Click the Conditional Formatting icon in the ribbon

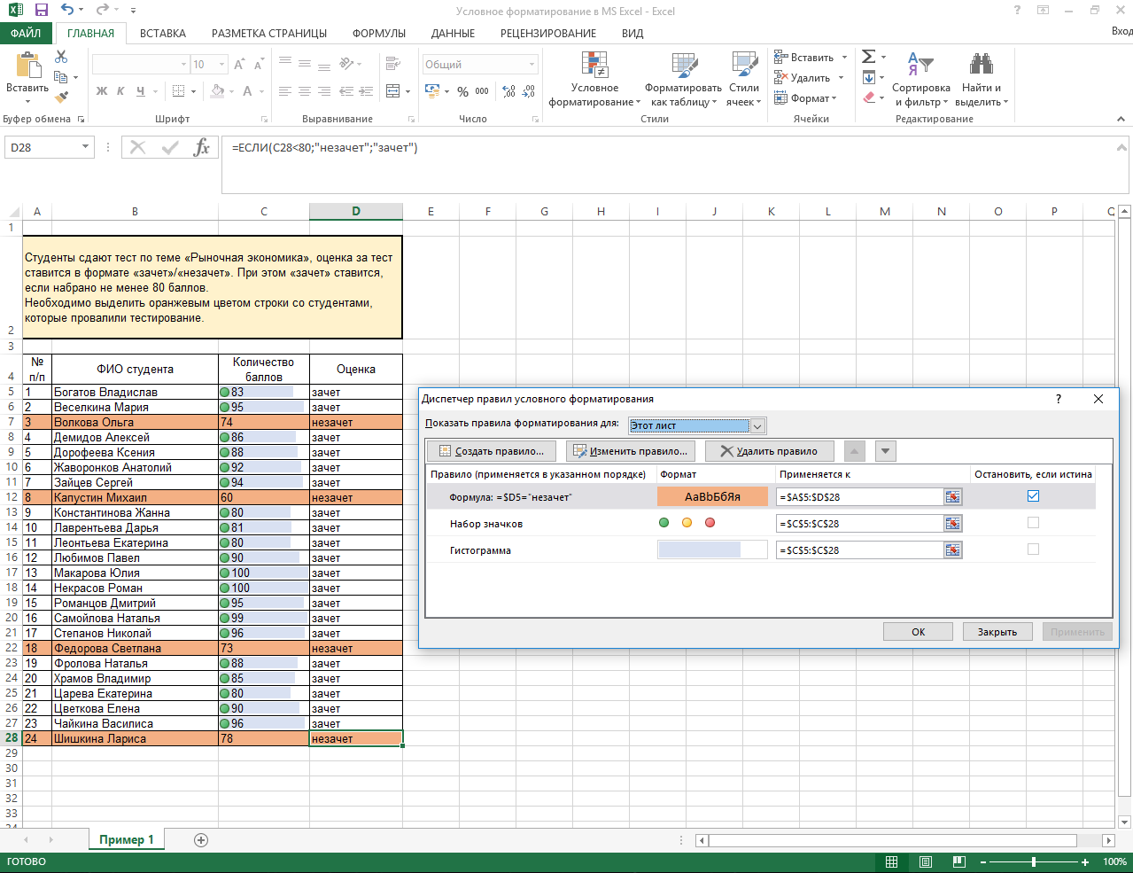[x=594, y=65]
